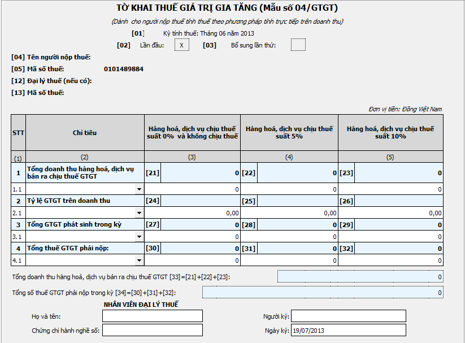Select row 3.1 cell under 0% tax column
Image resolution: width=465 pixels, height=343 pixels.
pyautogui.click(x=192, y=237)
